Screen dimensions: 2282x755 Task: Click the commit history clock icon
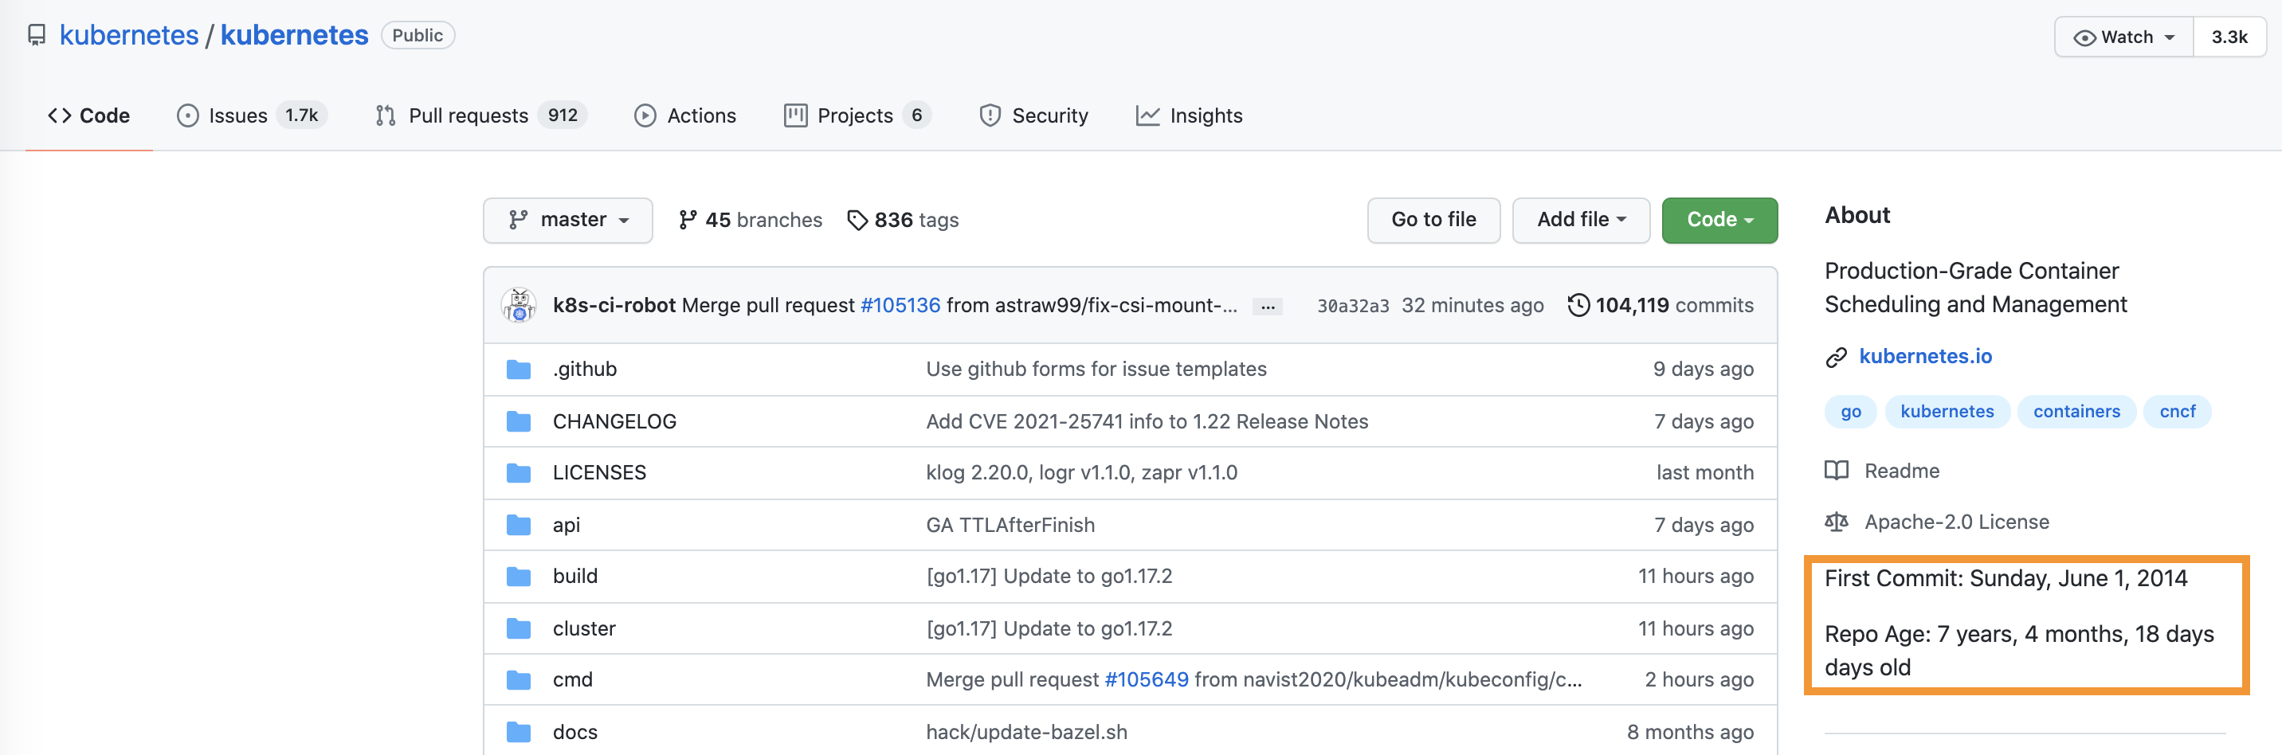coord(1578,305)
